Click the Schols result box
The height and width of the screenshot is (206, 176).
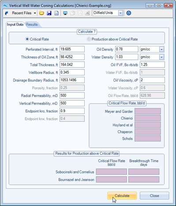[x=148, y=139]
